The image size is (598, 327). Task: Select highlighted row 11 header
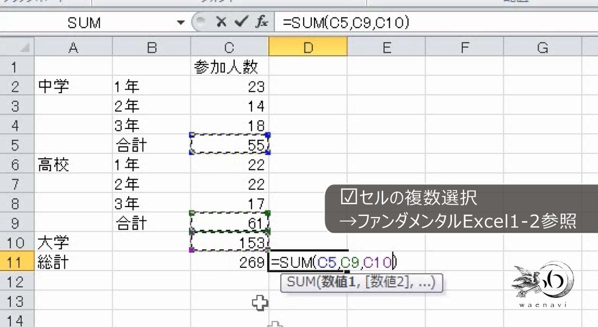(17, 262)
